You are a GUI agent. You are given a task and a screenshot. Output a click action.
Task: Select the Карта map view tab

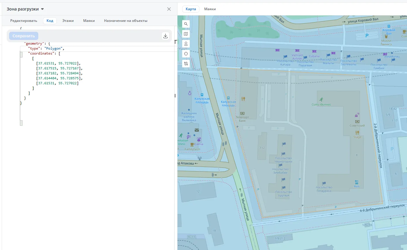coord(191,9)
